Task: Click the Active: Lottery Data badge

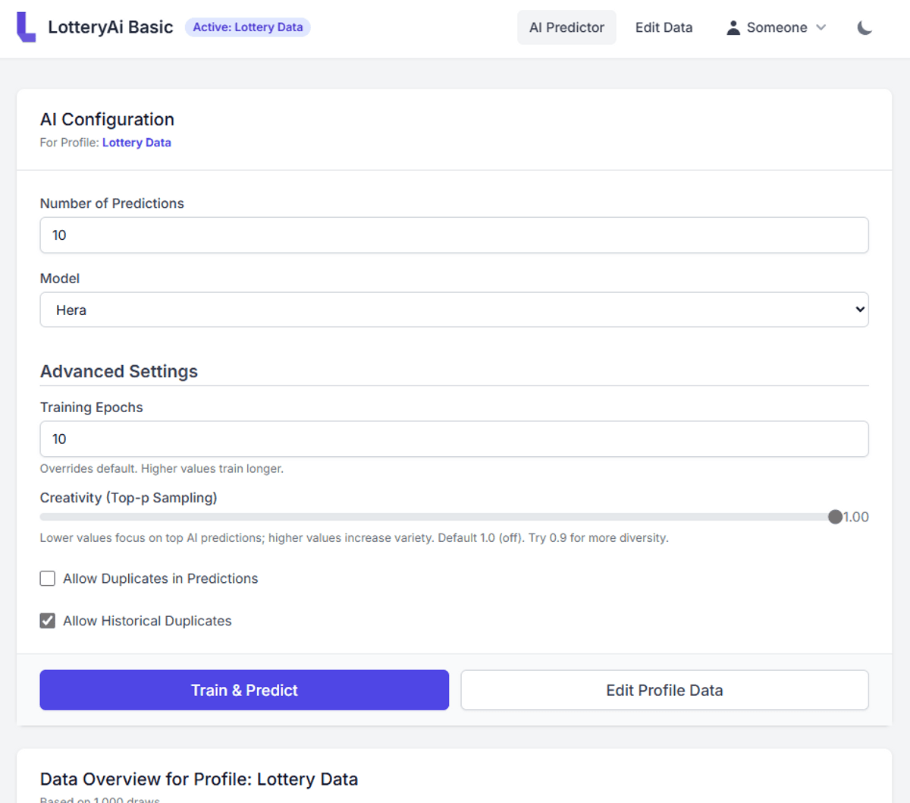Action: click(247, 27)
